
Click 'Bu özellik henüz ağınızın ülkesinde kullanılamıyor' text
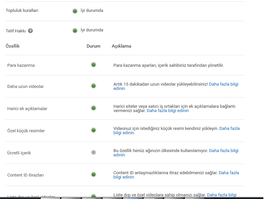click(161, 151)
